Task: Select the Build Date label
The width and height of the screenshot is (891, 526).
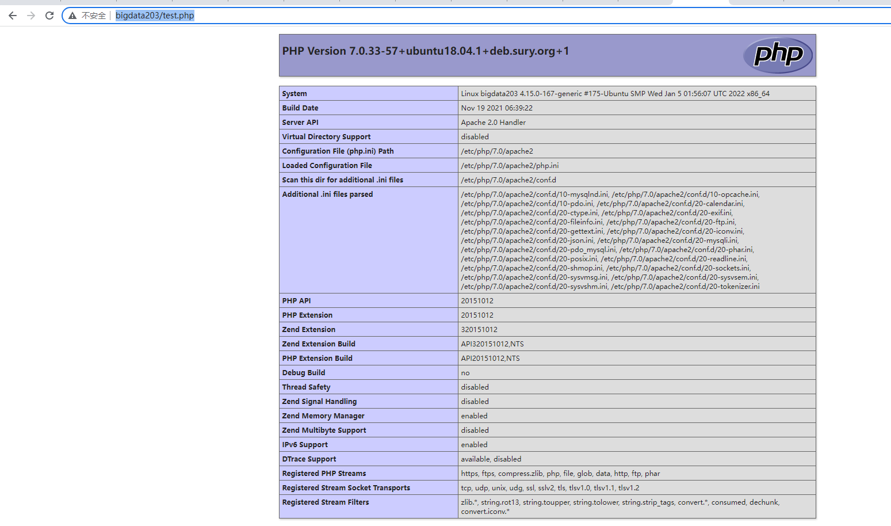Action: click(x=300, y=108)
